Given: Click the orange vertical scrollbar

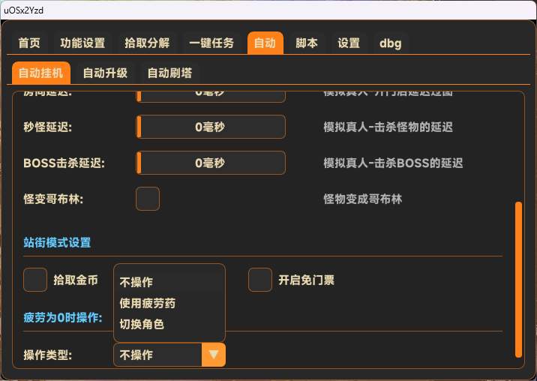Looking at the screenshot, I should [x=517, y=279].
